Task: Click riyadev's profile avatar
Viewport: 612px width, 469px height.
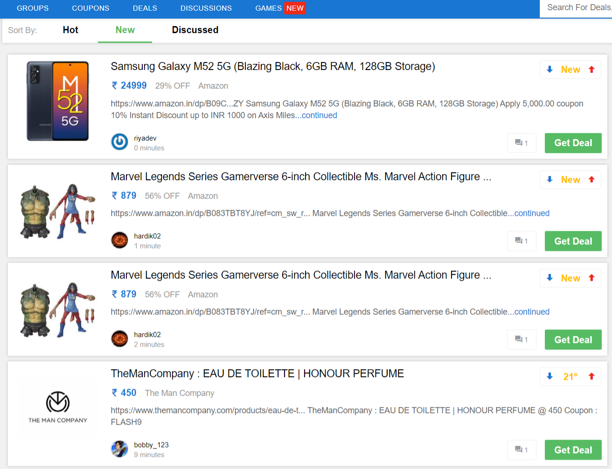Action: (119, 142)
